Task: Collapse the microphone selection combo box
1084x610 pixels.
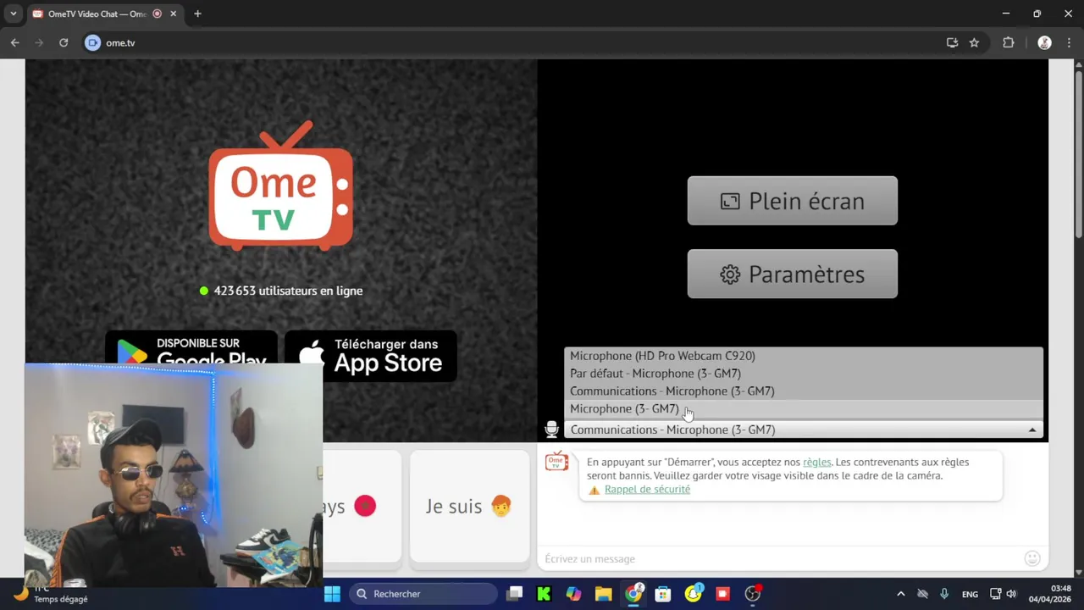Action: click(804, 430)
